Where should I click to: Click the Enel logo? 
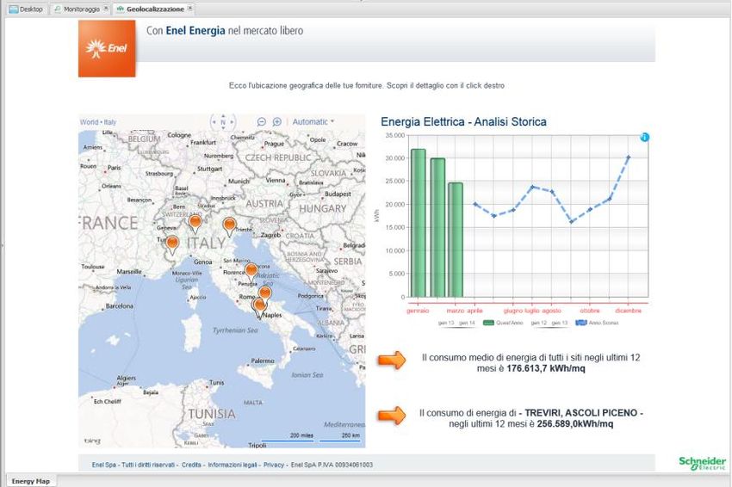point(107,48)
